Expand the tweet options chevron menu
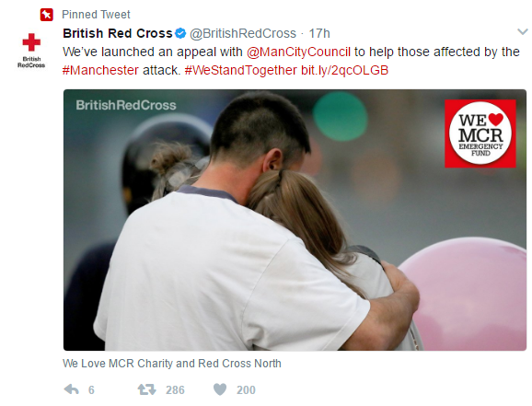The width and height of the screenshot is (532, 406). [523, 32]
